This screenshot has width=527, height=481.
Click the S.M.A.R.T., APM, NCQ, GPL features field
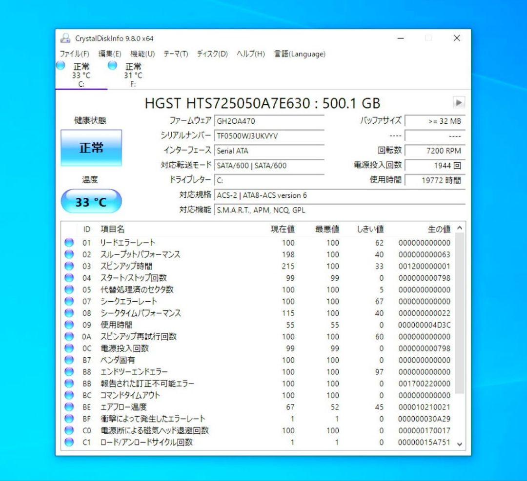click(340, 210)
